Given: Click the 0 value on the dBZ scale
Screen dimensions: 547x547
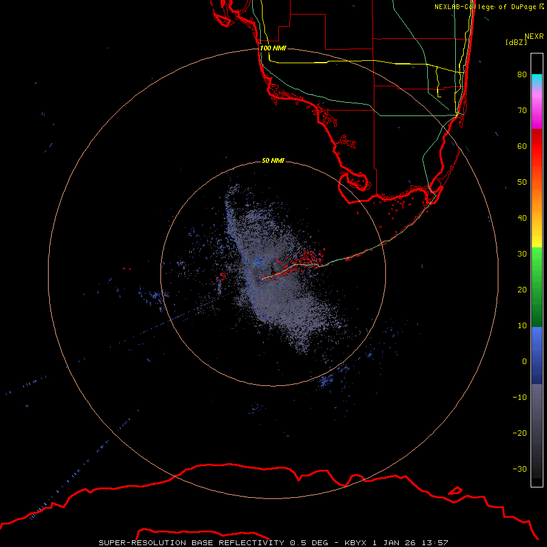Looking at the screenshot, I should pos(525,362).
